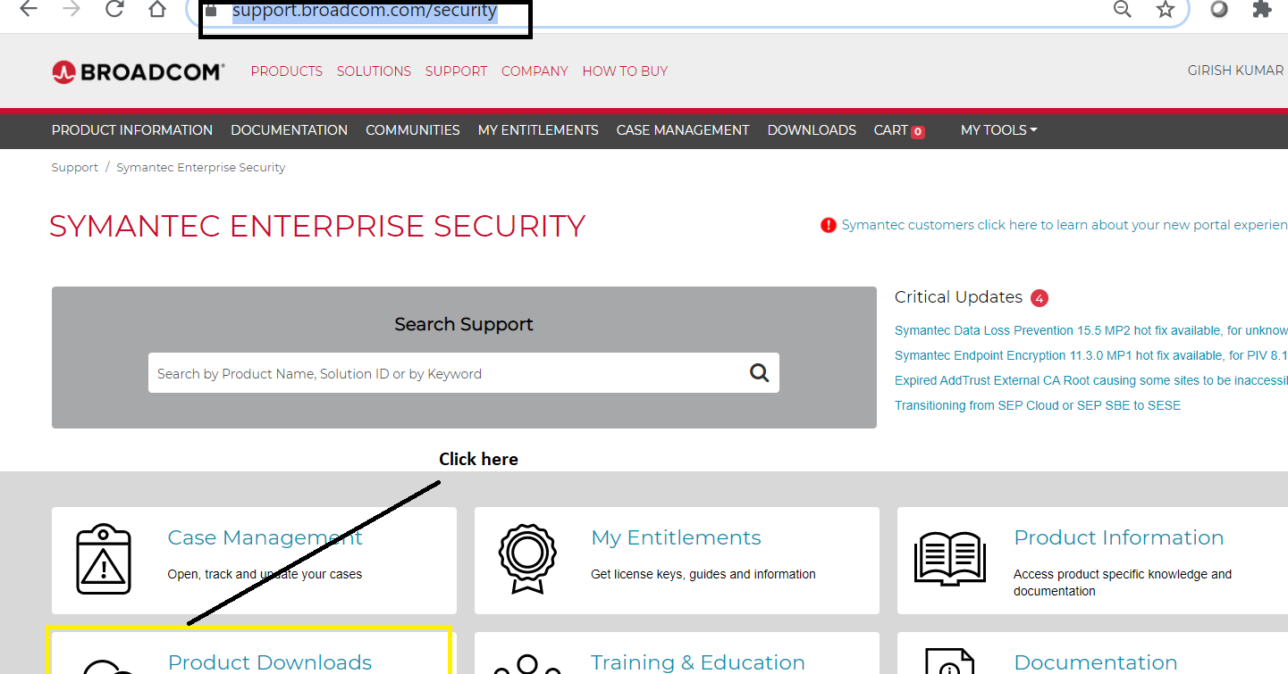Reload the page with the refresh icon
This screenshot has height=674, width=1288.
[x=114, y=9]
